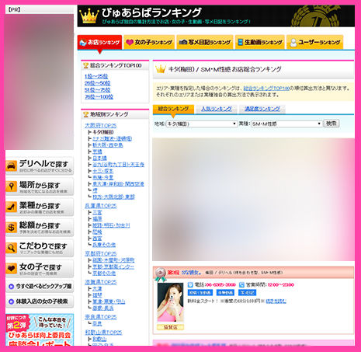The image size is (361, 352).
Task: Click the bullet icon on 今すぐ遊べるピックアップ嬢
Action: click(x=11, y=287)
